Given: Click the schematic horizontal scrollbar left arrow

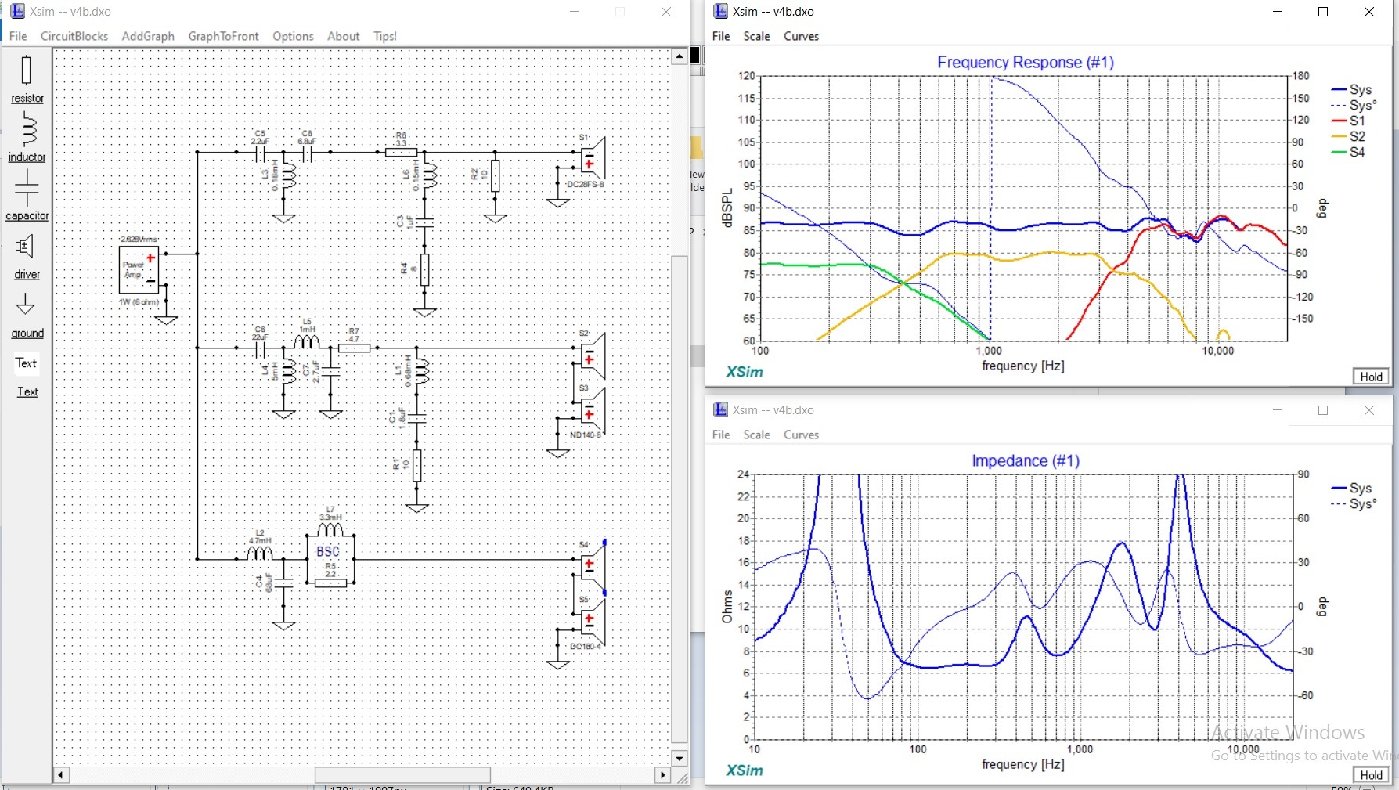Looking at the screenshot, I should [61, 775].
